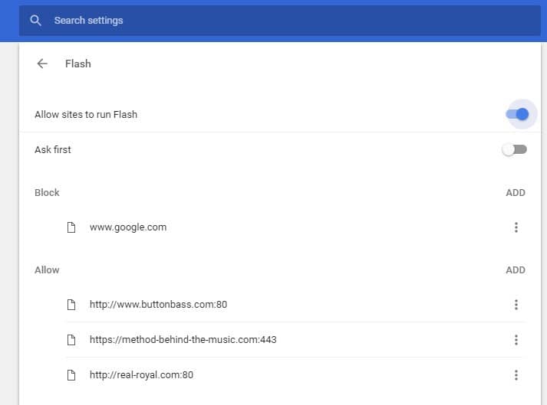Enable the Ask first switch
Screen dimensions: 547x405
click(x=515, y=150)
